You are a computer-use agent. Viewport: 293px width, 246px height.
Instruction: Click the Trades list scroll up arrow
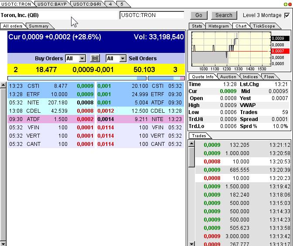coord(191,144)
